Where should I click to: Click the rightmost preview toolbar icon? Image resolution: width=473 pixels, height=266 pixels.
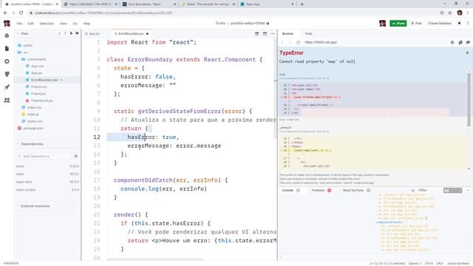coord(468,43)
